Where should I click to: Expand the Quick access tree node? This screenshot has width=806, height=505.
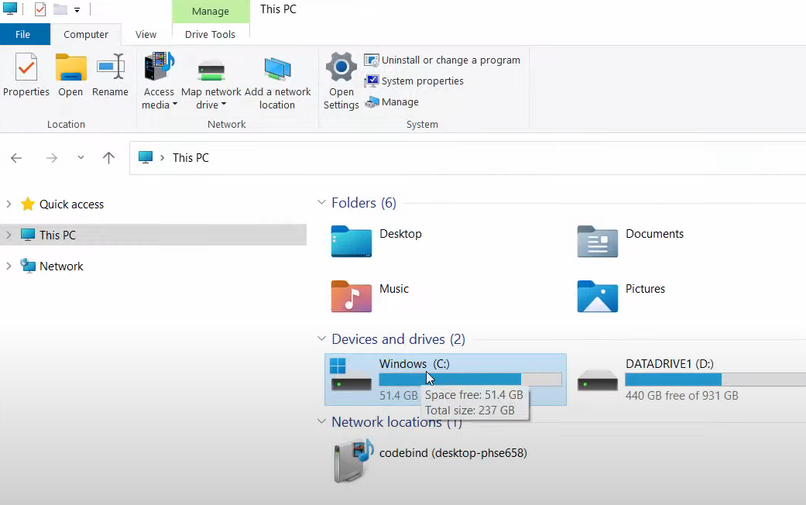click(x=9, y=204)
